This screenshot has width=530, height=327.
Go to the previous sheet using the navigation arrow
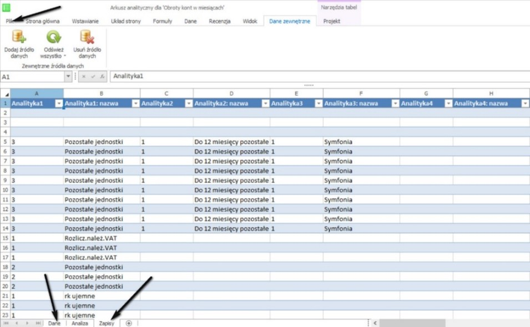[16, 323]
